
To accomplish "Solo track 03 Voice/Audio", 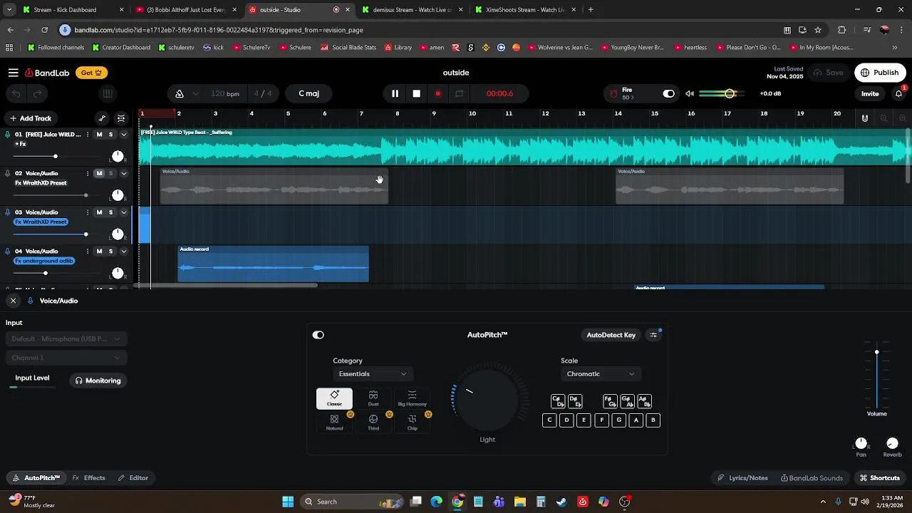I will click(110, 212).
